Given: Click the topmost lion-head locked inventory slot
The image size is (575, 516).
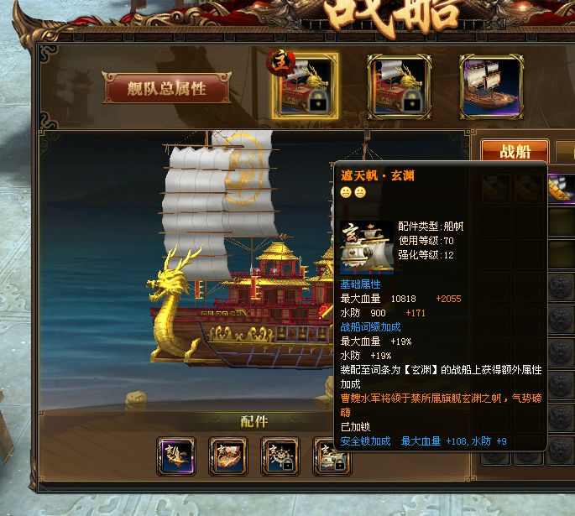Looking at the screenshot, I should 562,287.
